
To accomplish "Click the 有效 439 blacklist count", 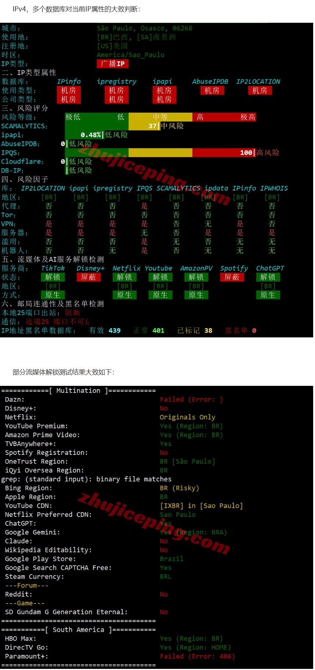I will click(105, 330).
